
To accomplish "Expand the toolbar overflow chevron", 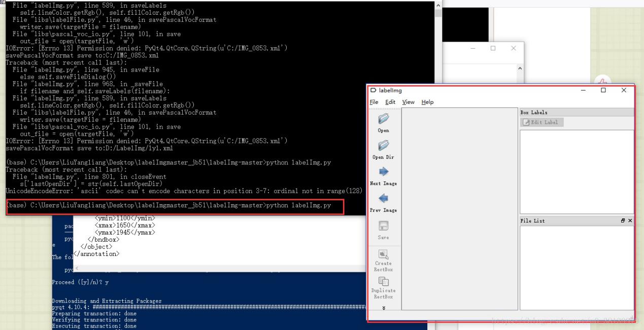I will point(384,308).
